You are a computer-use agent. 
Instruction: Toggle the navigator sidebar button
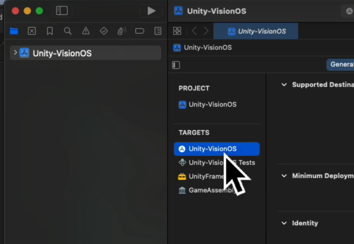point(62,10)
